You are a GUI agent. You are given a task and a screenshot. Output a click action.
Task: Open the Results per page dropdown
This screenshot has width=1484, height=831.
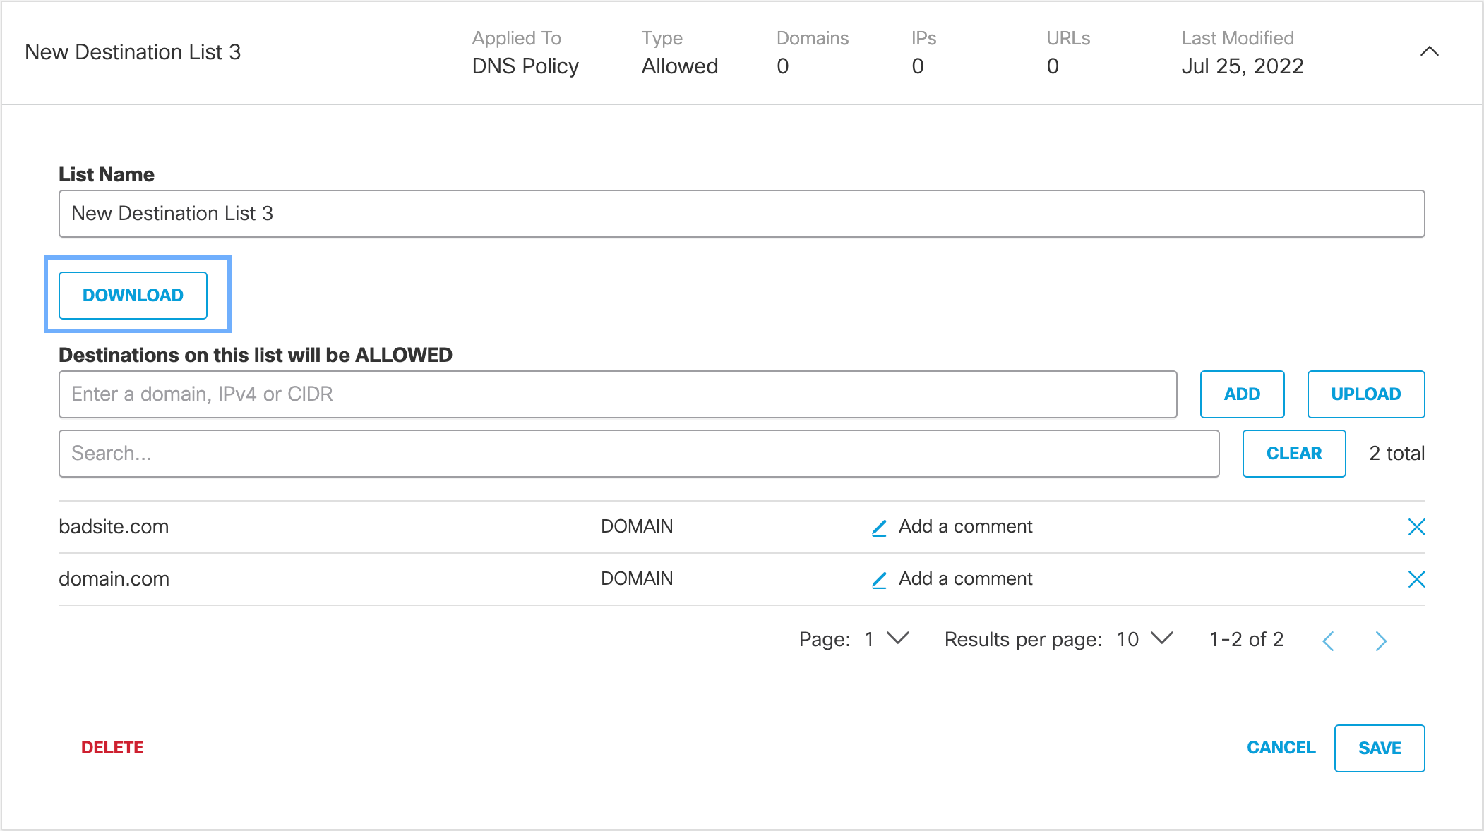pyautogui.click(x=1161, y=638)
